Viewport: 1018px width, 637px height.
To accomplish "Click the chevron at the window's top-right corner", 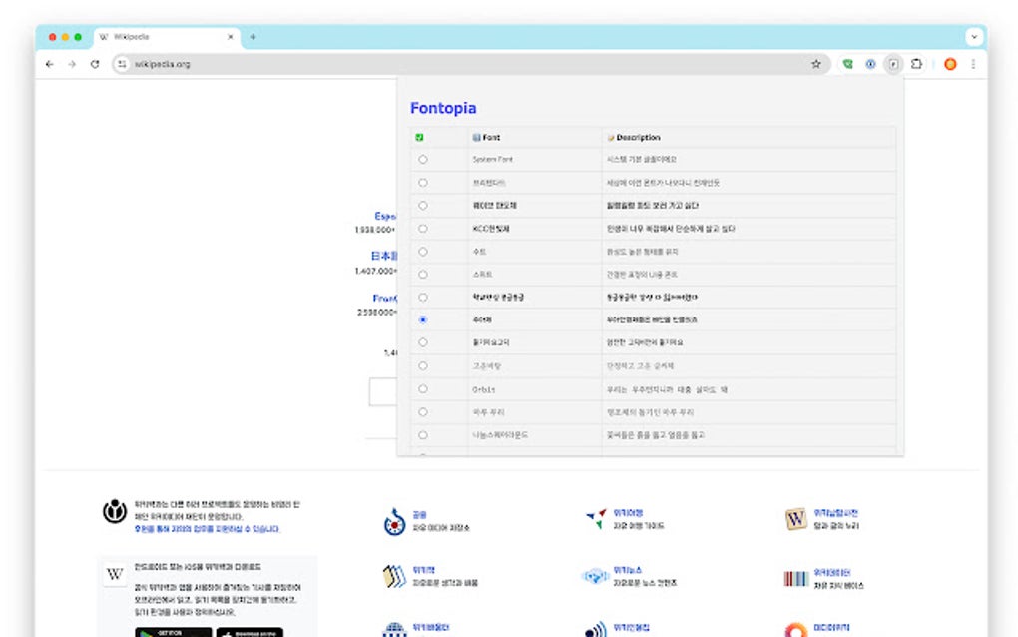I will 973,36.
